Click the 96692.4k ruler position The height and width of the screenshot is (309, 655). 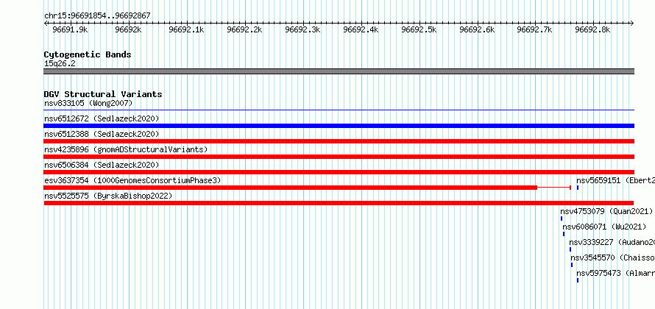point(361,29)
